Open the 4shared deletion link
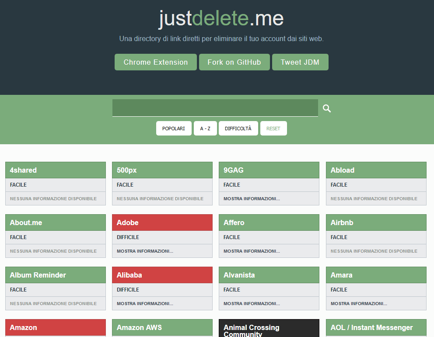The width and height of the screenshot is (434, 337). click(x=55, y=170)
